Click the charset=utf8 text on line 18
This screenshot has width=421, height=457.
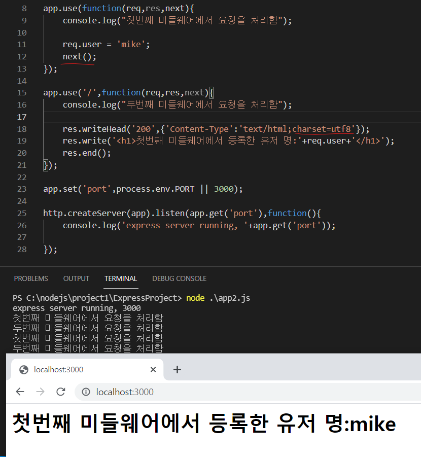(x=322, y=129)
